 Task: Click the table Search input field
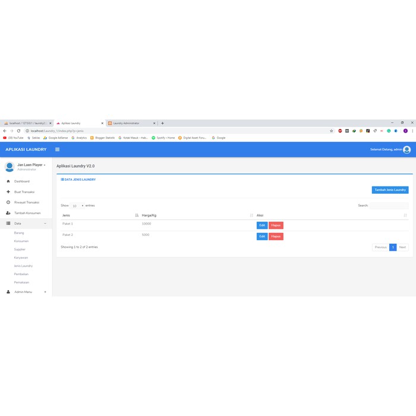coord(389,206)
